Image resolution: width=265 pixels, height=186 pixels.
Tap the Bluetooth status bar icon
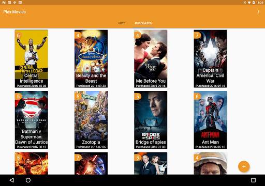click(x=245, y=3)
